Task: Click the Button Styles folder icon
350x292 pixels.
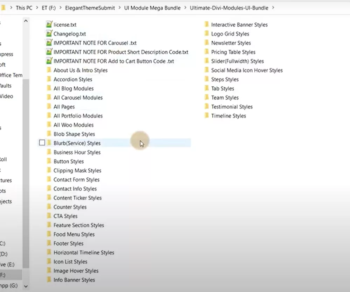Action: pos(49,161)
